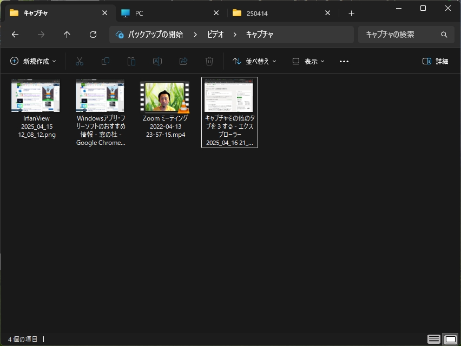
Task: Close the 250414 tab
Action: [x=328, y=13]
